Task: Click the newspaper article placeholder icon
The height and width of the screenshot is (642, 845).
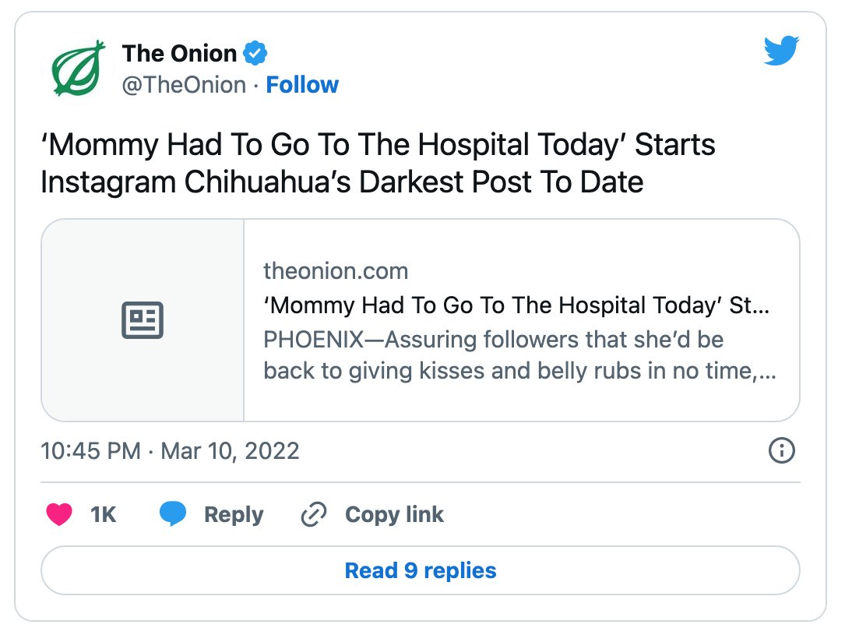Action: [143, 320]
